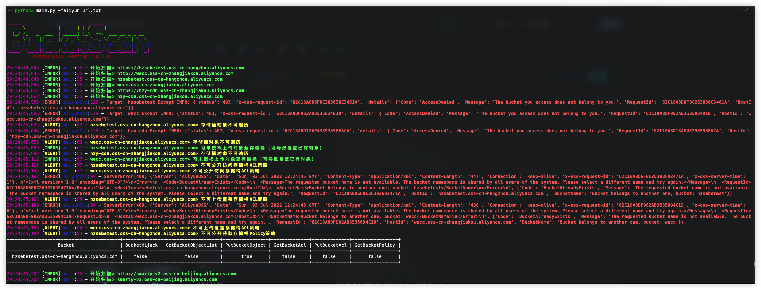The height and width of the screenshot is (290, 761).
Task: Click the colorful ASCII art logo banner
Action: [x=78, y=39]
